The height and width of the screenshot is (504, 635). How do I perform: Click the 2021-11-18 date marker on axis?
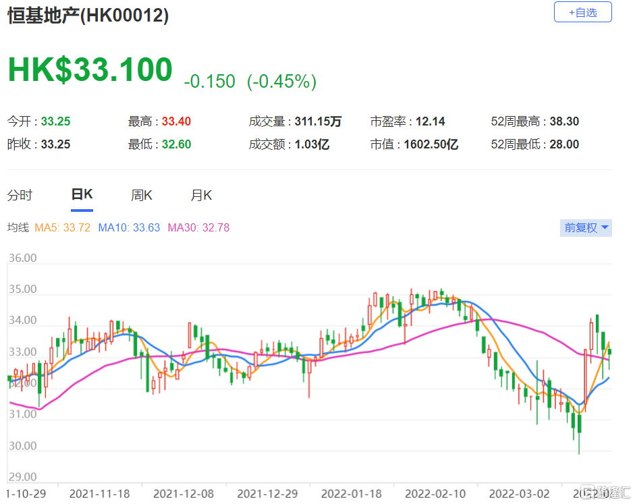99,493
